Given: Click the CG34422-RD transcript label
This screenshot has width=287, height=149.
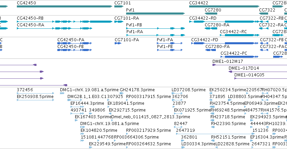Looking at the screenshot, I should pyautogui.click(x=203, y=18).
